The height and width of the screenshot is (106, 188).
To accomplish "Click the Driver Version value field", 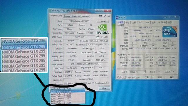I will (86, 64).
